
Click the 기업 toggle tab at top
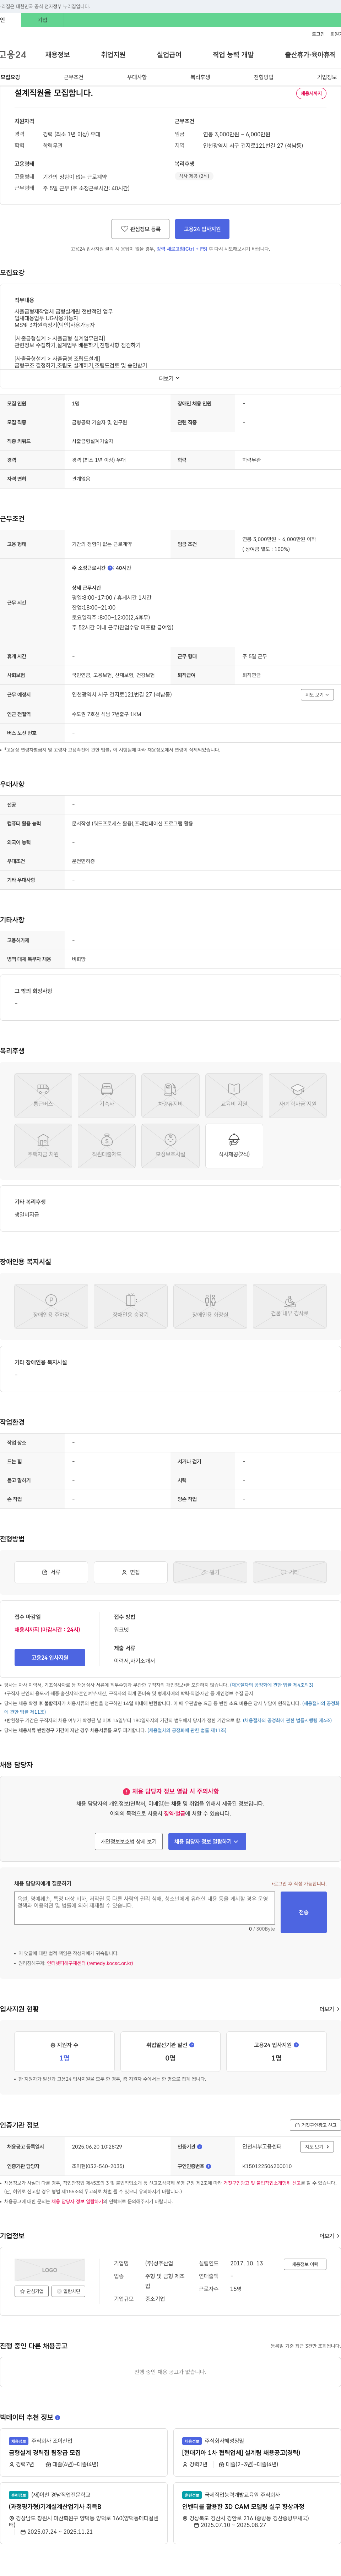42,20
